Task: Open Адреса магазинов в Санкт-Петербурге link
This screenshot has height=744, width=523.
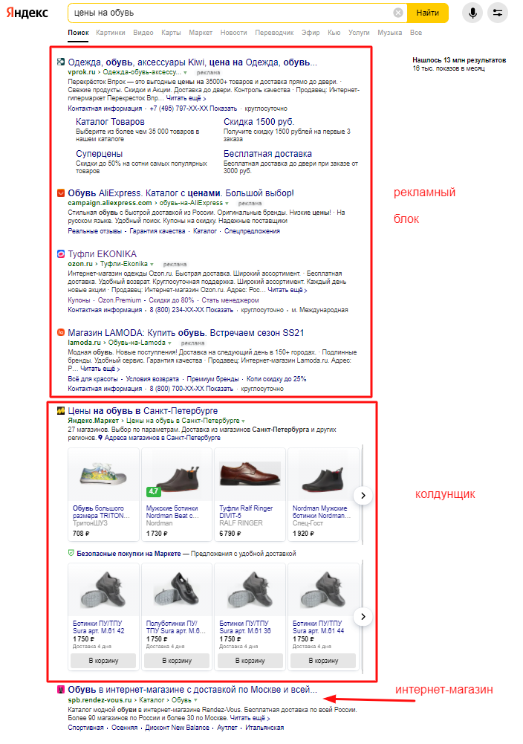Action: coord(163,438)
